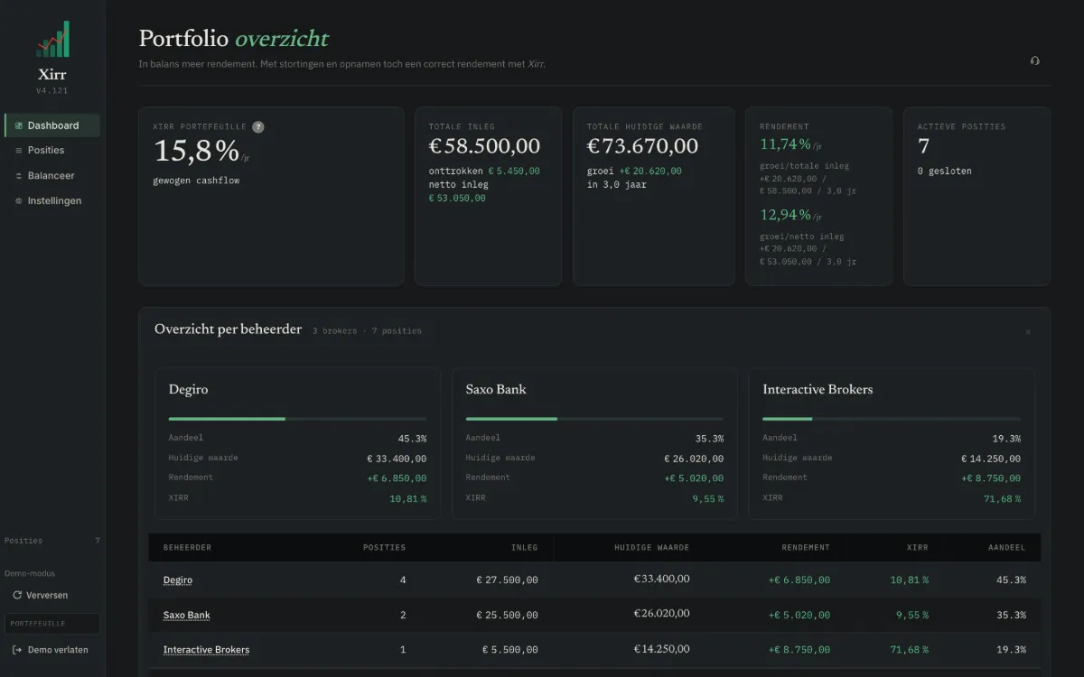Click the 15,8 % portfolio XIRR value
This screenshot has height=677, width=1084.
click(196, 151)
